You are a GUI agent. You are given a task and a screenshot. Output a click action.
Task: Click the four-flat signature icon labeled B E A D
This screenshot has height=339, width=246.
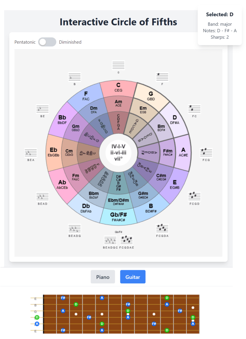(42, 197)
